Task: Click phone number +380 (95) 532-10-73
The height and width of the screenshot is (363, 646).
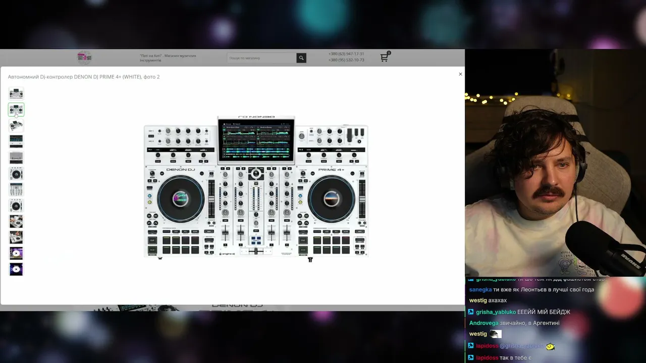Action: coord(346,60)
